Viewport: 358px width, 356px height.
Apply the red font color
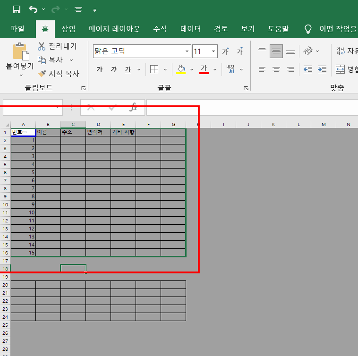coord(204,69)
